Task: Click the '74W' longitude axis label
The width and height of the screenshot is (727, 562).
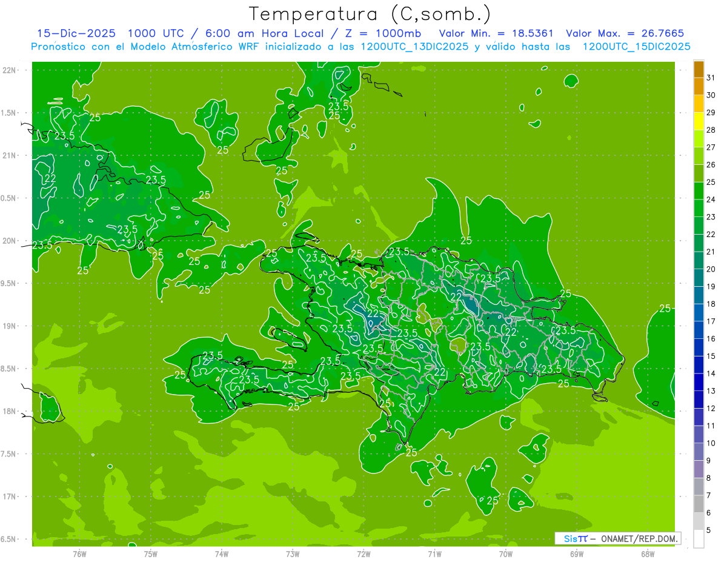Action: pyautogui.click(x=222, y=554)
